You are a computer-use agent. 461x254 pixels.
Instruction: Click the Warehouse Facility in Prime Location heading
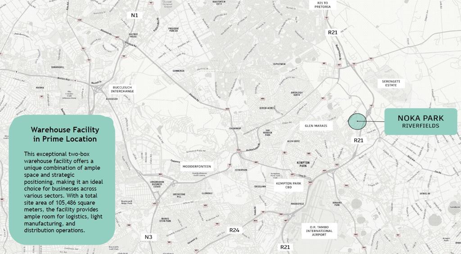tap(65, 134)
